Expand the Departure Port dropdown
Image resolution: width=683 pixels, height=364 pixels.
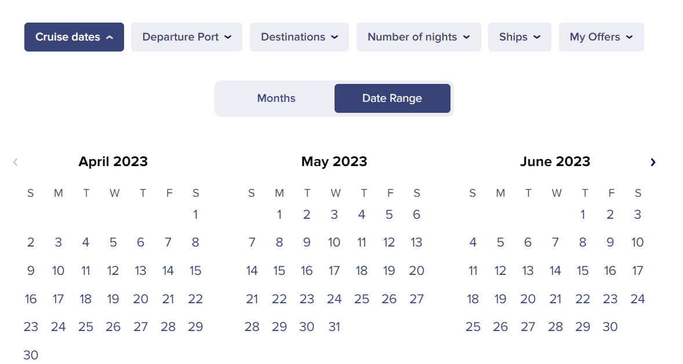187,37
